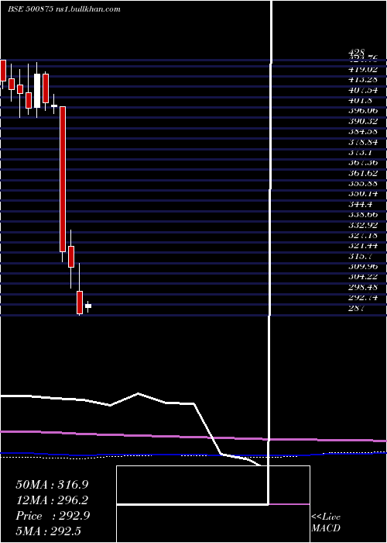Click the 287 price axis label
The width and height of the screenshot is (387, 543).
(x=356, y=308)
